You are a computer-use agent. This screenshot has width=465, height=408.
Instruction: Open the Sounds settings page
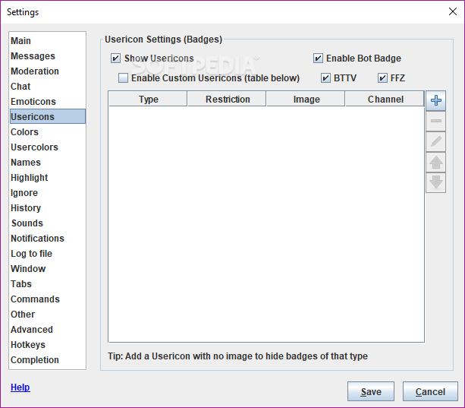click(48, 223)
